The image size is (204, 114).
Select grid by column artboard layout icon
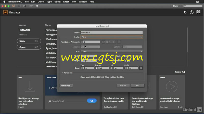107,42
